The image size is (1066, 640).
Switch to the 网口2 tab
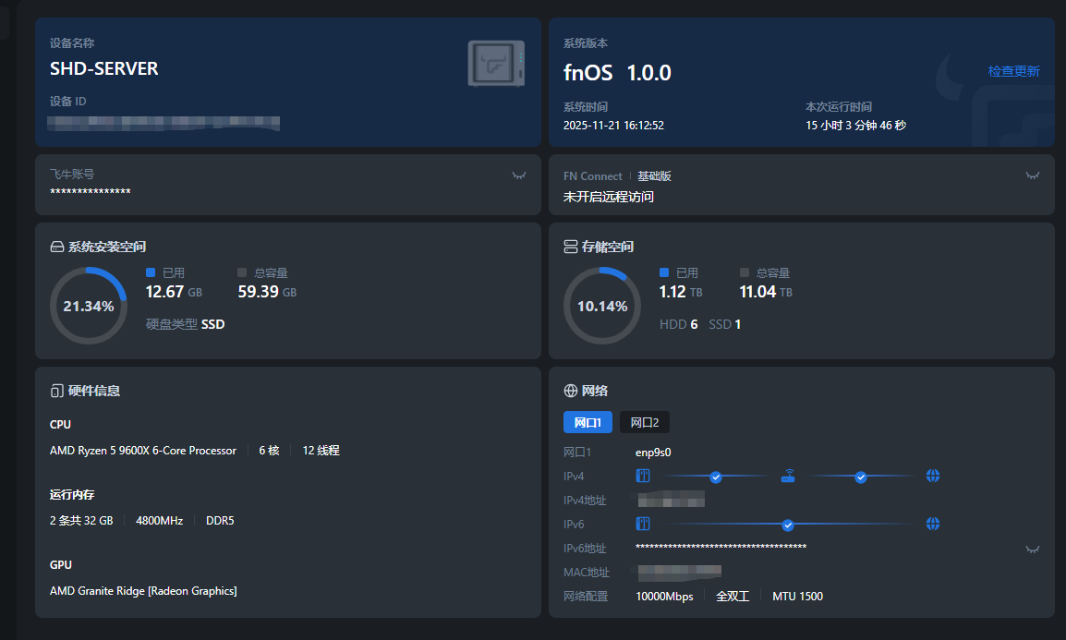tap(645, 423)
